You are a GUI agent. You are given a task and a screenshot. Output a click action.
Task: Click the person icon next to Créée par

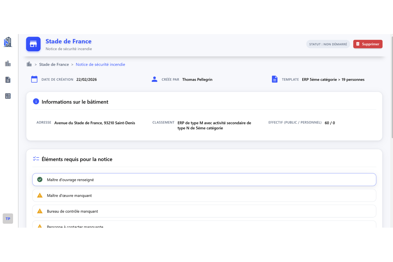155,79
